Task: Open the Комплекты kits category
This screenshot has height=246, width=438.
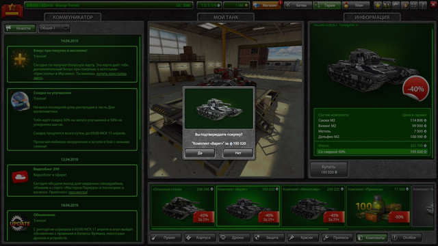Action: pos(372,238)
